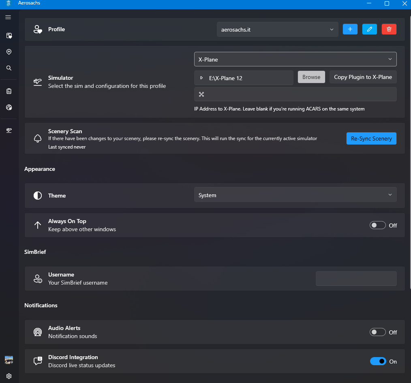Delete profile using red trash button

(x=389, y=29)
